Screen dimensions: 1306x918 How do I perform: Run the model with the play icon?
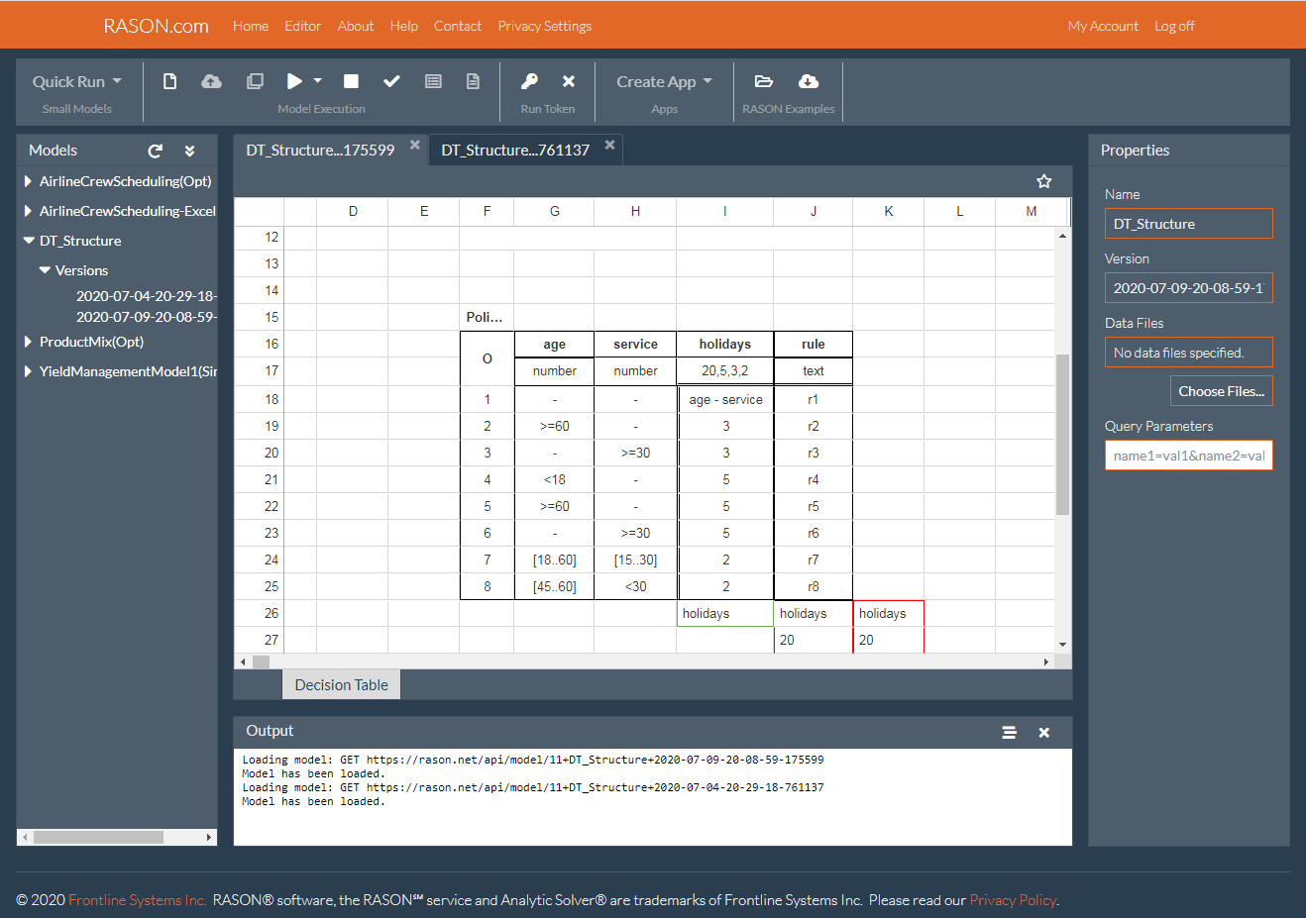tap(294, 81)
